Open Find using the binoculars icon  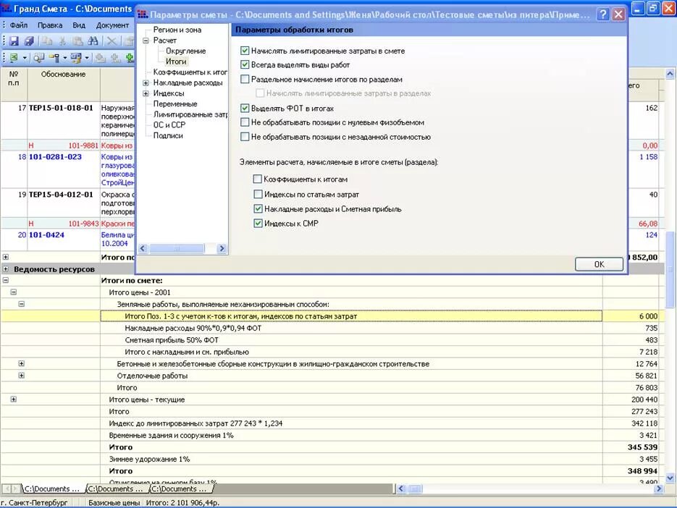pos(93,41)
